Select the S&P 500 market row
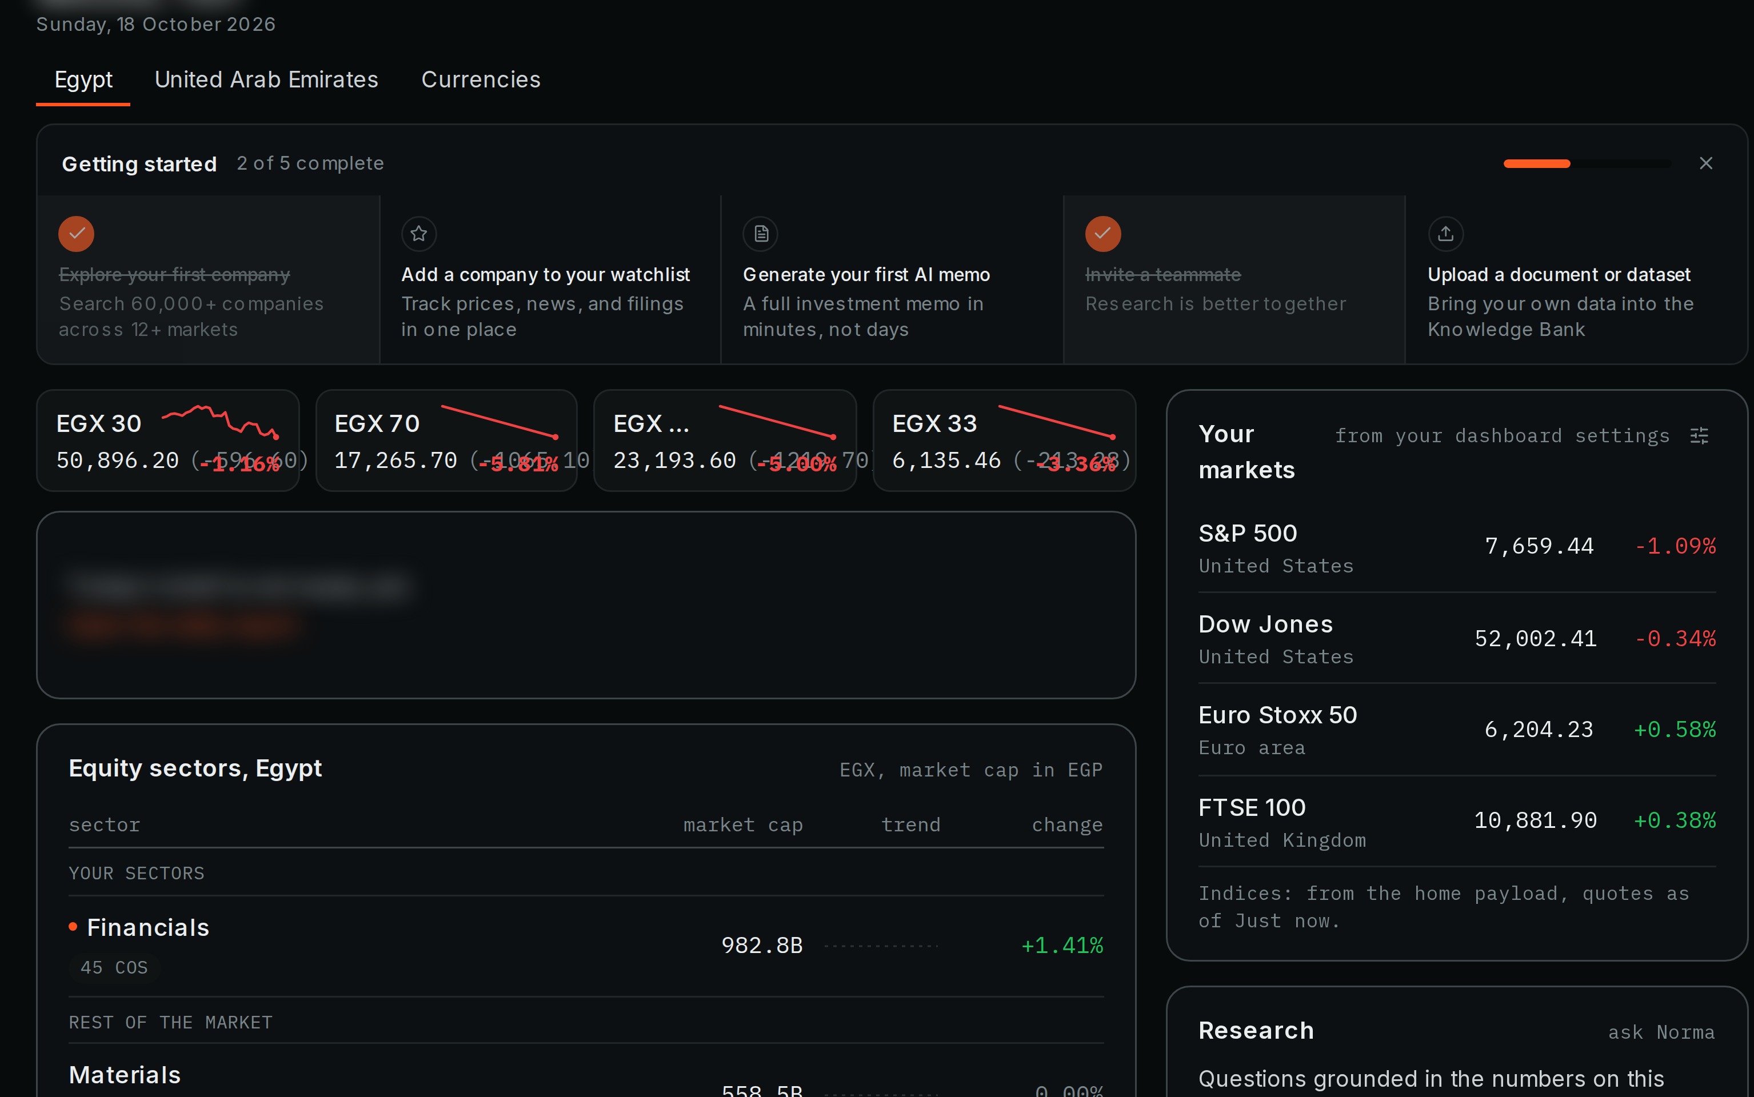The width and height of the screenshot is (1754, 1097). 1456,548
